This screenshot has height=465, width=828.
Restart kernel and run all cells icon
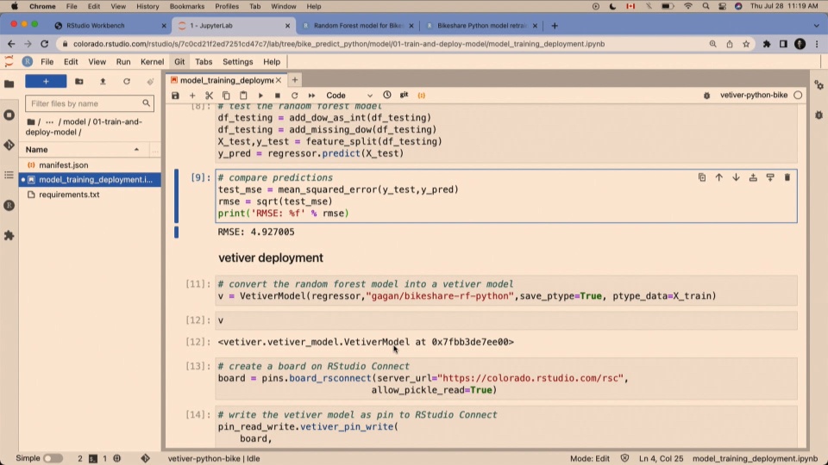click(x=311, y=96)
